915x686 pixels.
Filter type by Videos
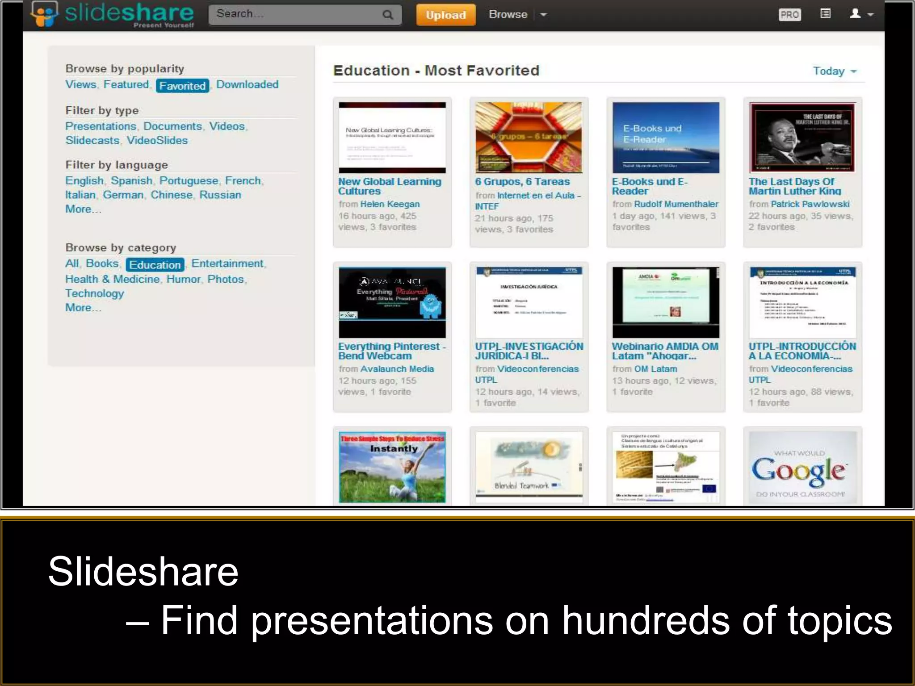click(x=227, y=126)
